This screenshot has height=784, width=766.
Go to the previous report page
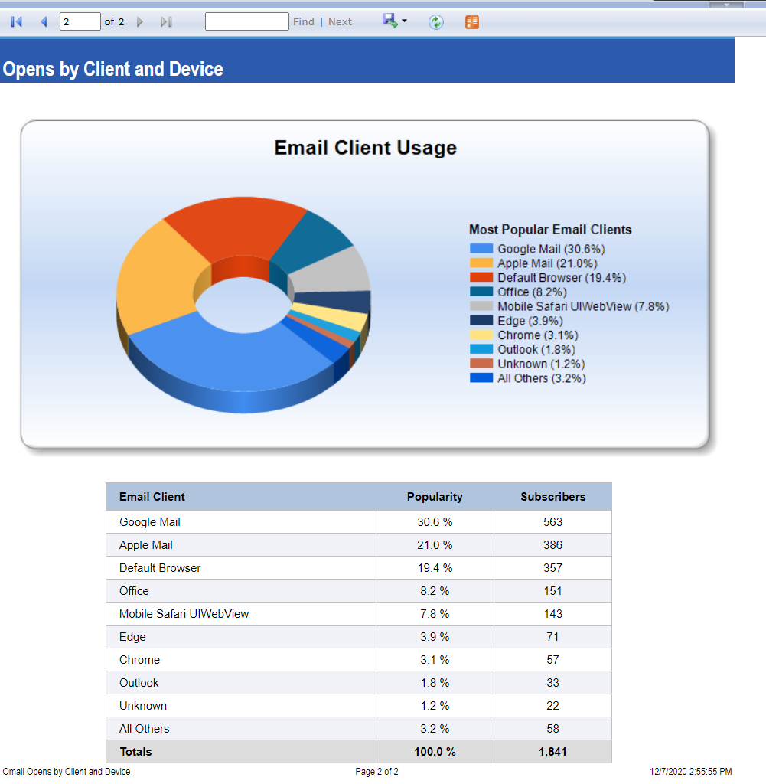point(44,22)
